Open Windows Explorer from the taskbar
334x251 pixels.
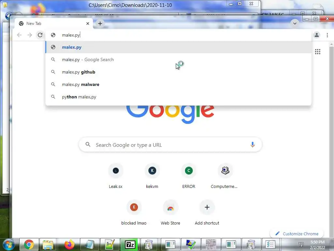coord(48,244)
